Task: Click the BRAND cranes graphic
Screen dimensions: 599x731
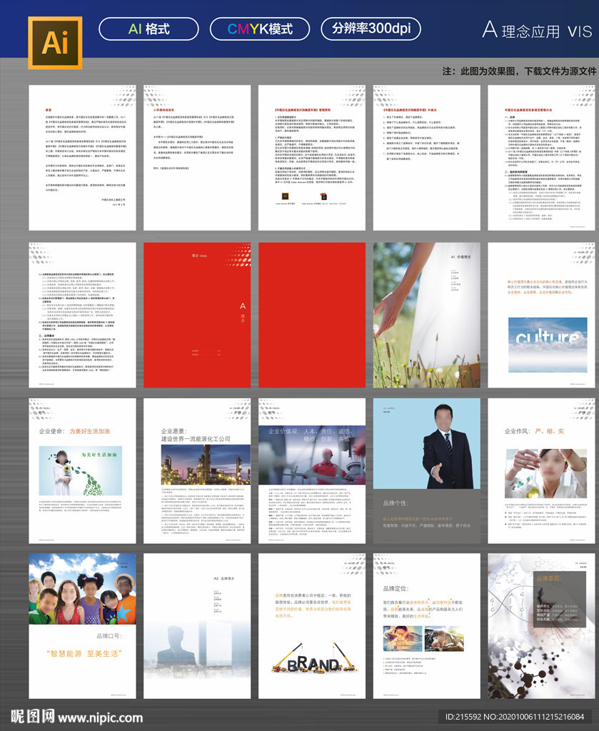Action: click(x=315, y=659)
